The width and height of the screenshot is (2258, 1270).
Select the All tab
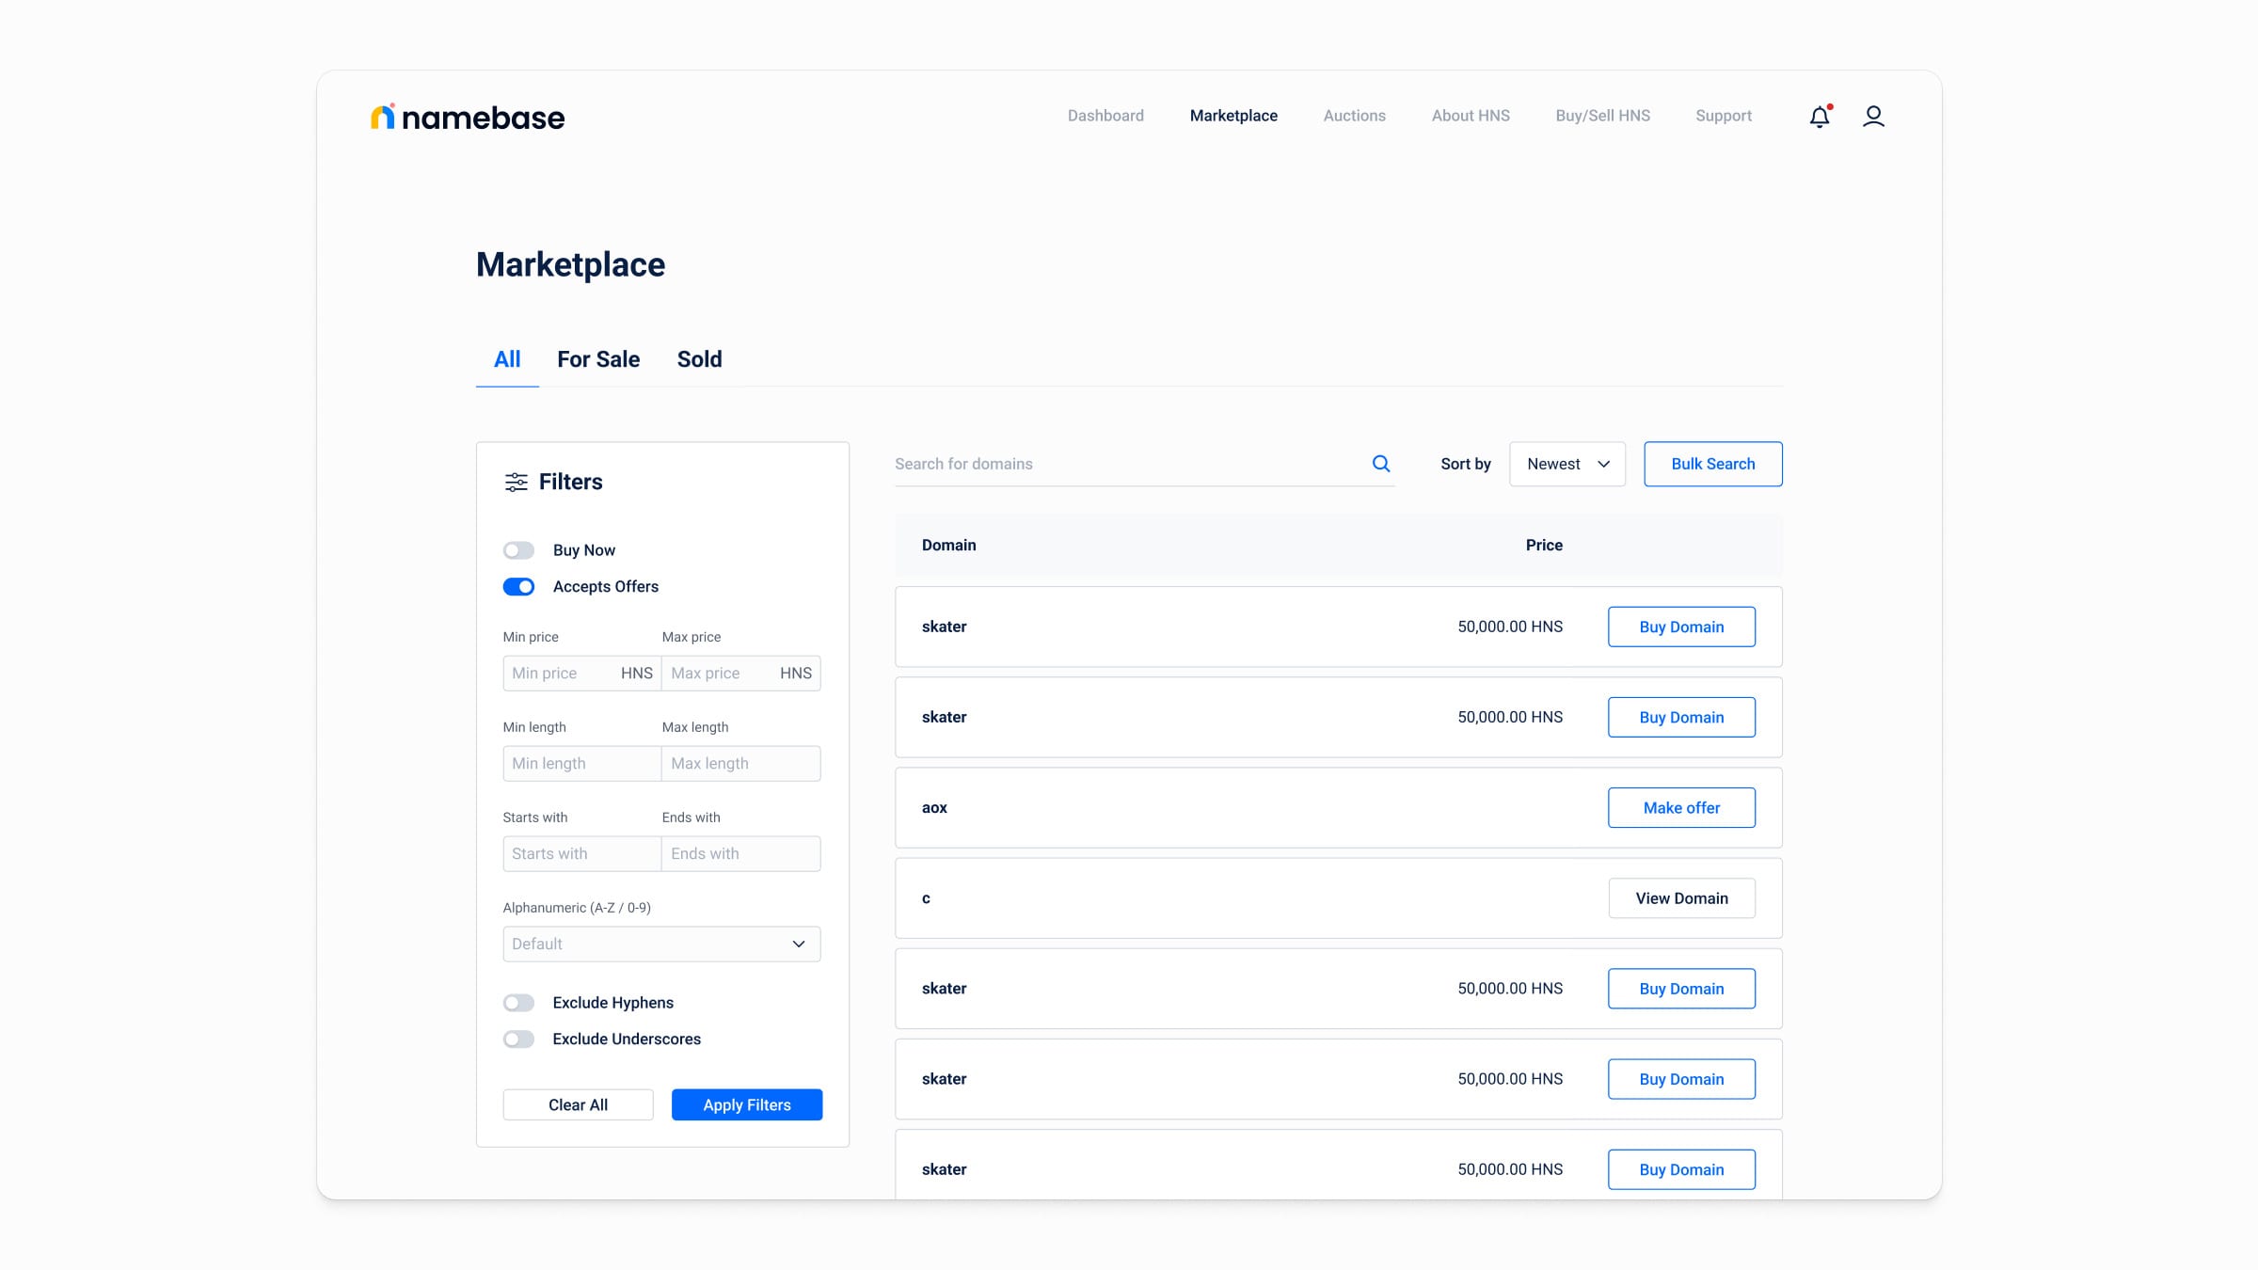point(507,359)
